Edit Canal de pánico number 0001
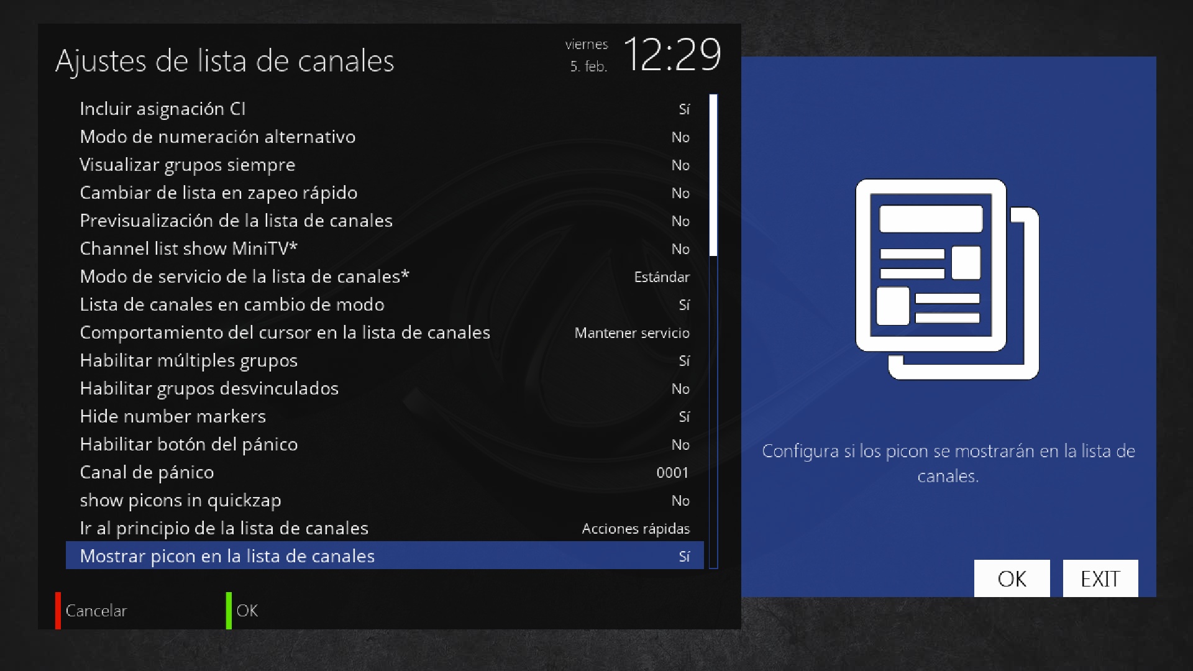This screenshot has height=671, width=1193. [x=672, y=473]
